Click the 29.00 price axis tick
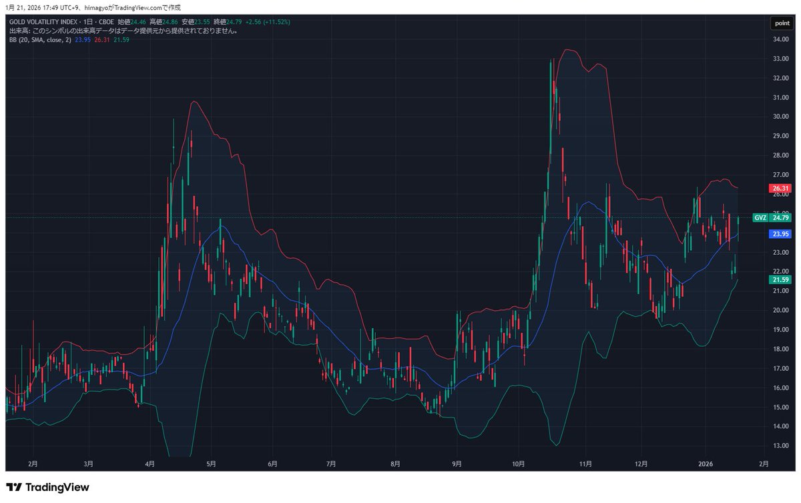 [x=781, y=136]
